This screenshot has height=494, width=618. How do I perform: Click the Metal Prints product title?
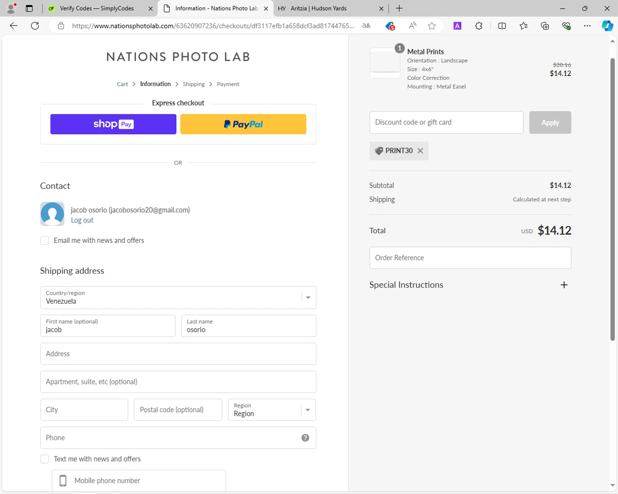(x=425, y=51)
